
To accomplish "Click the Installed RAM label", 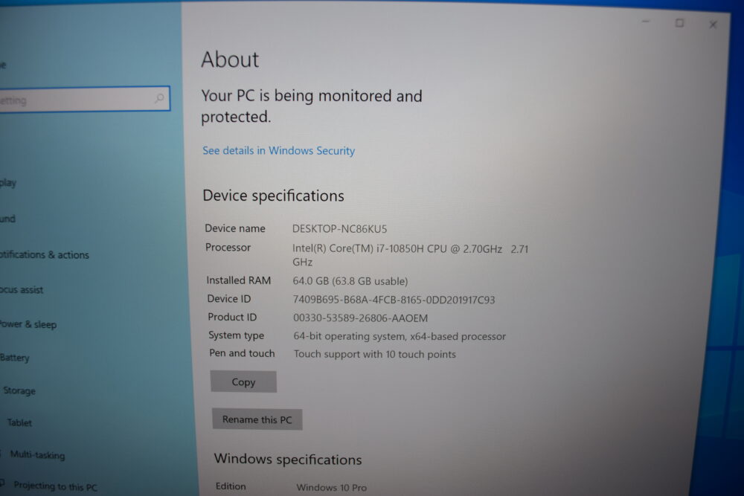I will [x=239, y=280].
